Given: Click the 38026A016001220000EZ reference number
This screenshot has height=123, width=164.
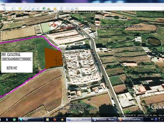Looking at the screenshot, I should click(16, 59).
